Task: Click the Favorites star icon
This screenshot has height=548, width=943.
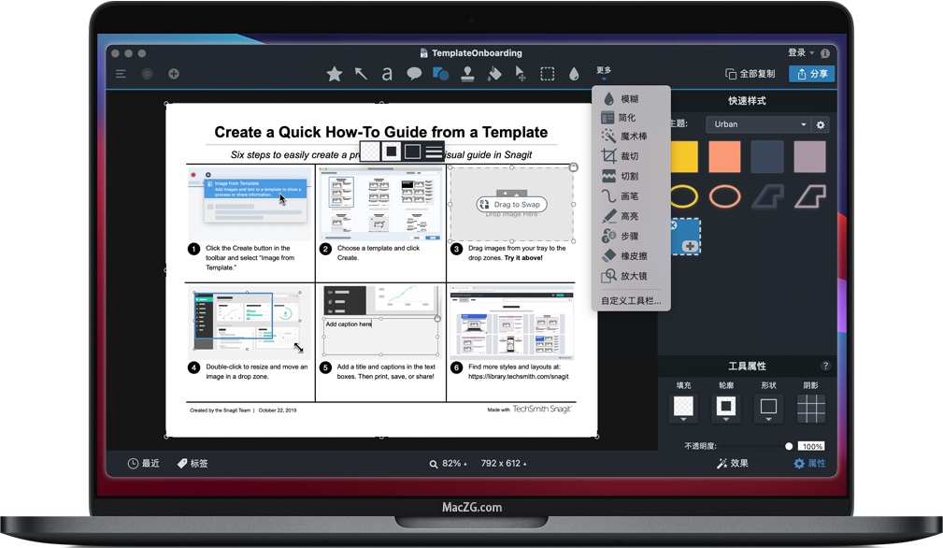Action: [335, 73]
